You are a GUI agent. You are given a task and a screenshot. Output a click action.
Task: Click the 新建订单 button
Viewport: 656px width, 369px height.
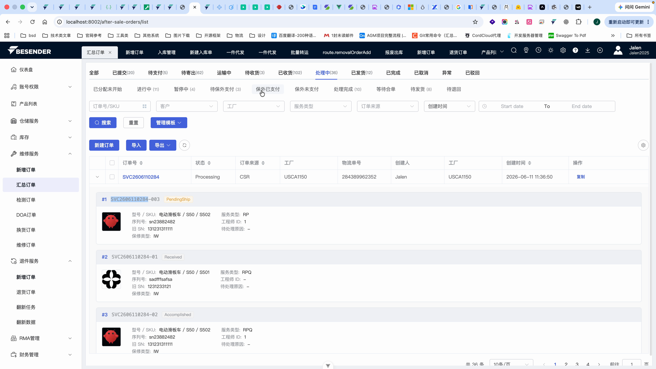point(104,145)
